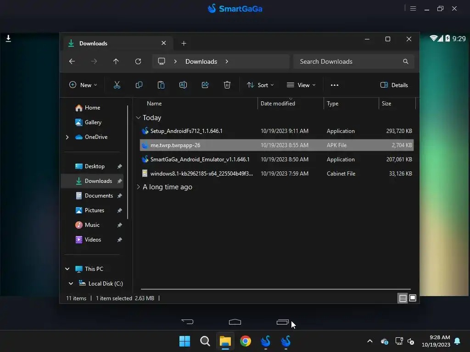Select Setup_AndroidFs712_1.1.646.1 file

[277, 131]
